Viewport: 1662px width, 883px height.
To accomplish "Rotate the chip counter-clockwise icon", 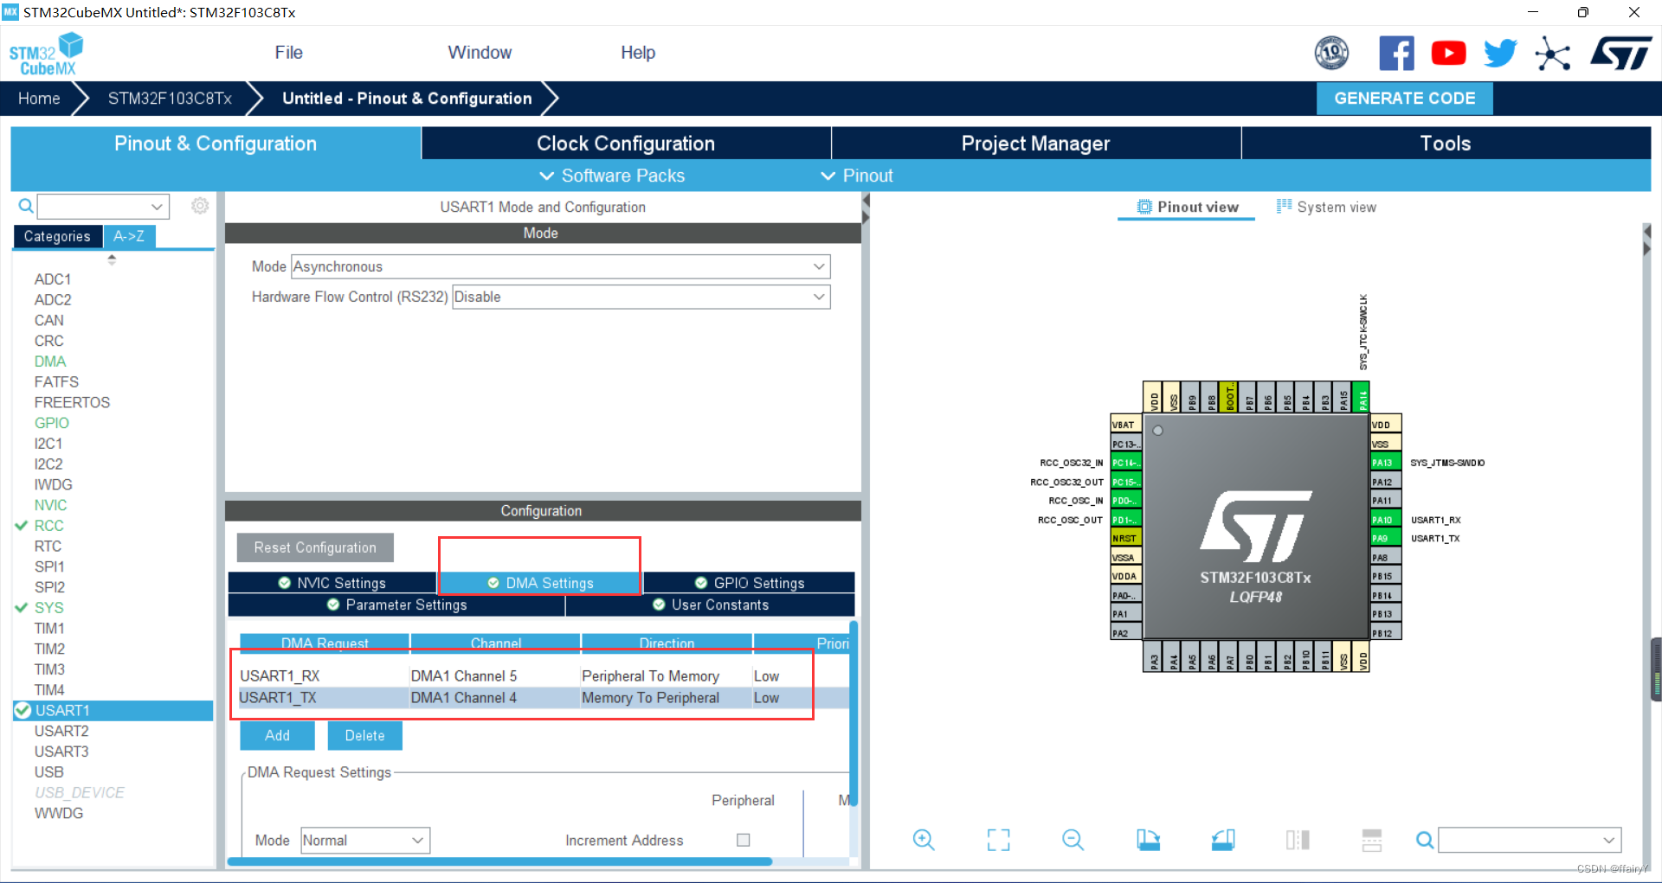I will coord(1222,840).
